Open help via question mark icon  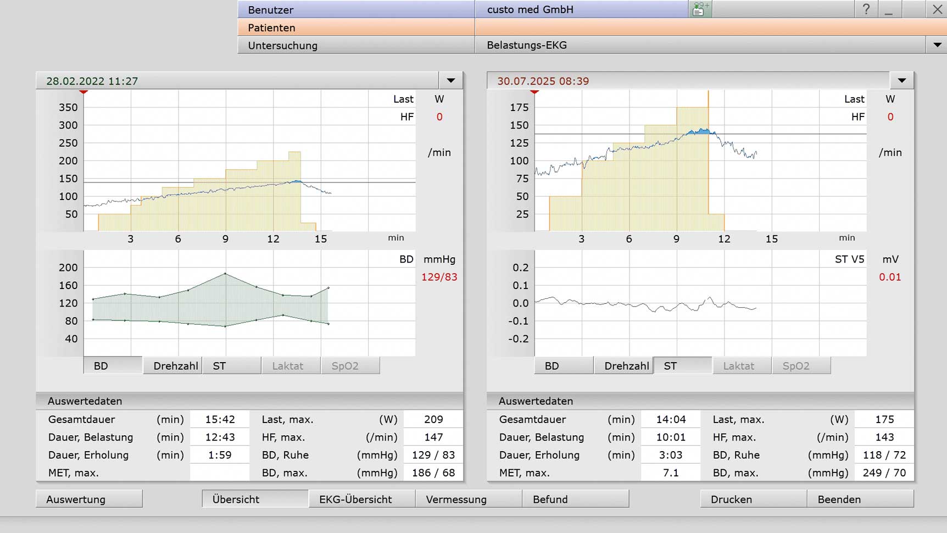pyautogui.click(x=866, y=9)
